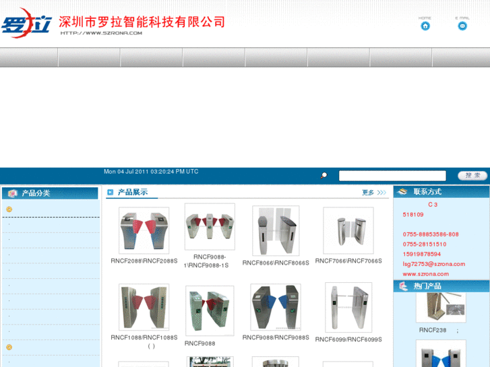
Task: Click the 联系方式 panel header icon
Action: coord(402,191)
